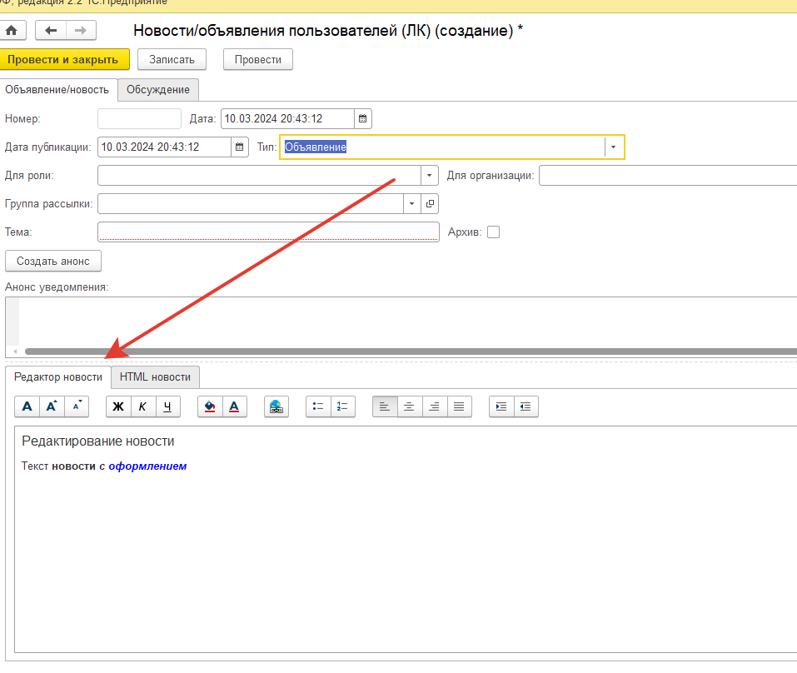Expand the Группа рассылки dropdown
Viewport: 797px width, 673px height.
pos(412,204)
